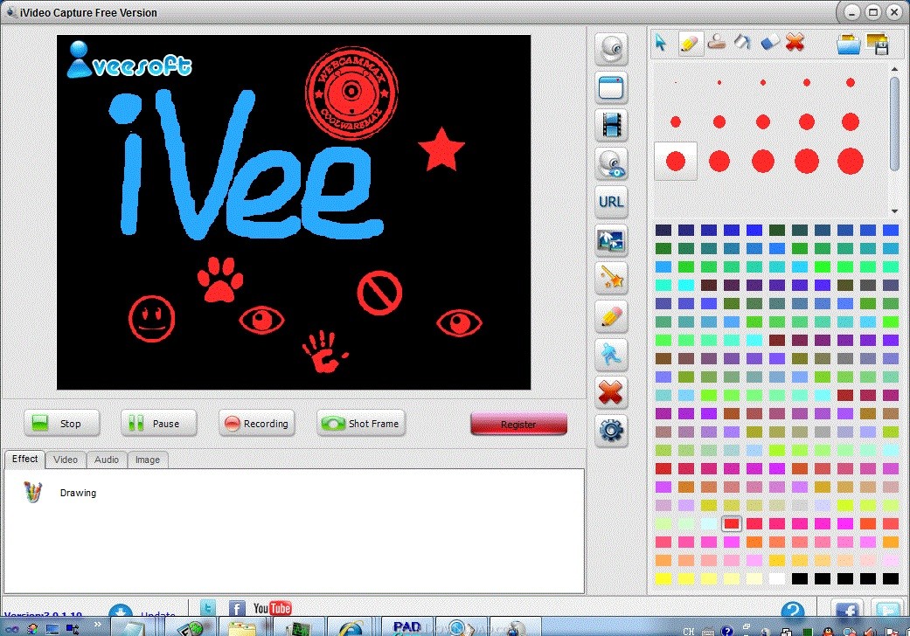Choose the largest brush size dot
Viewport: 910px width, 636px height.
851,161
